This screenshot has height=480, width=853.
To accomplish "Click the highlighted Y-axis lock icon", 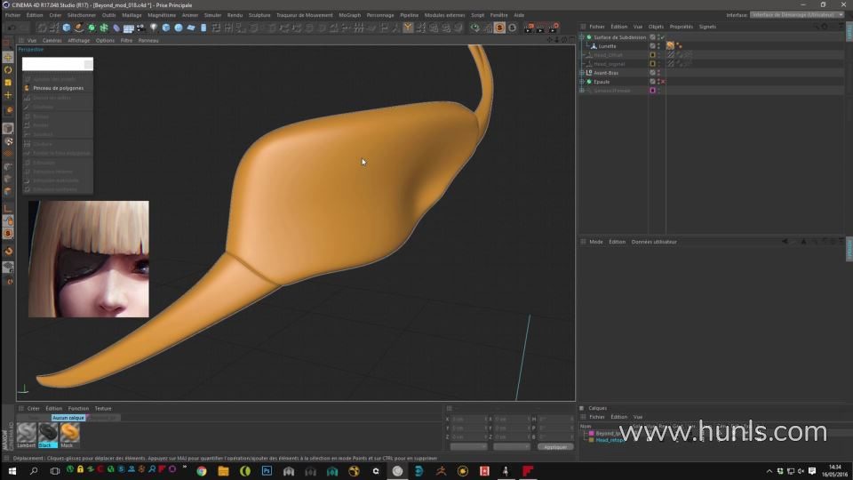I will (x=408, y=28).
